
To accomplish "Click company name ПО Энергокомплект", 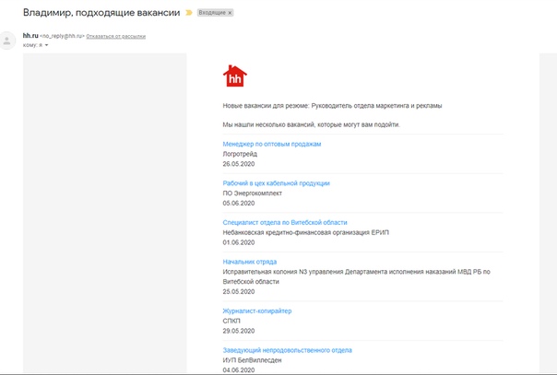I will point(252,193).
